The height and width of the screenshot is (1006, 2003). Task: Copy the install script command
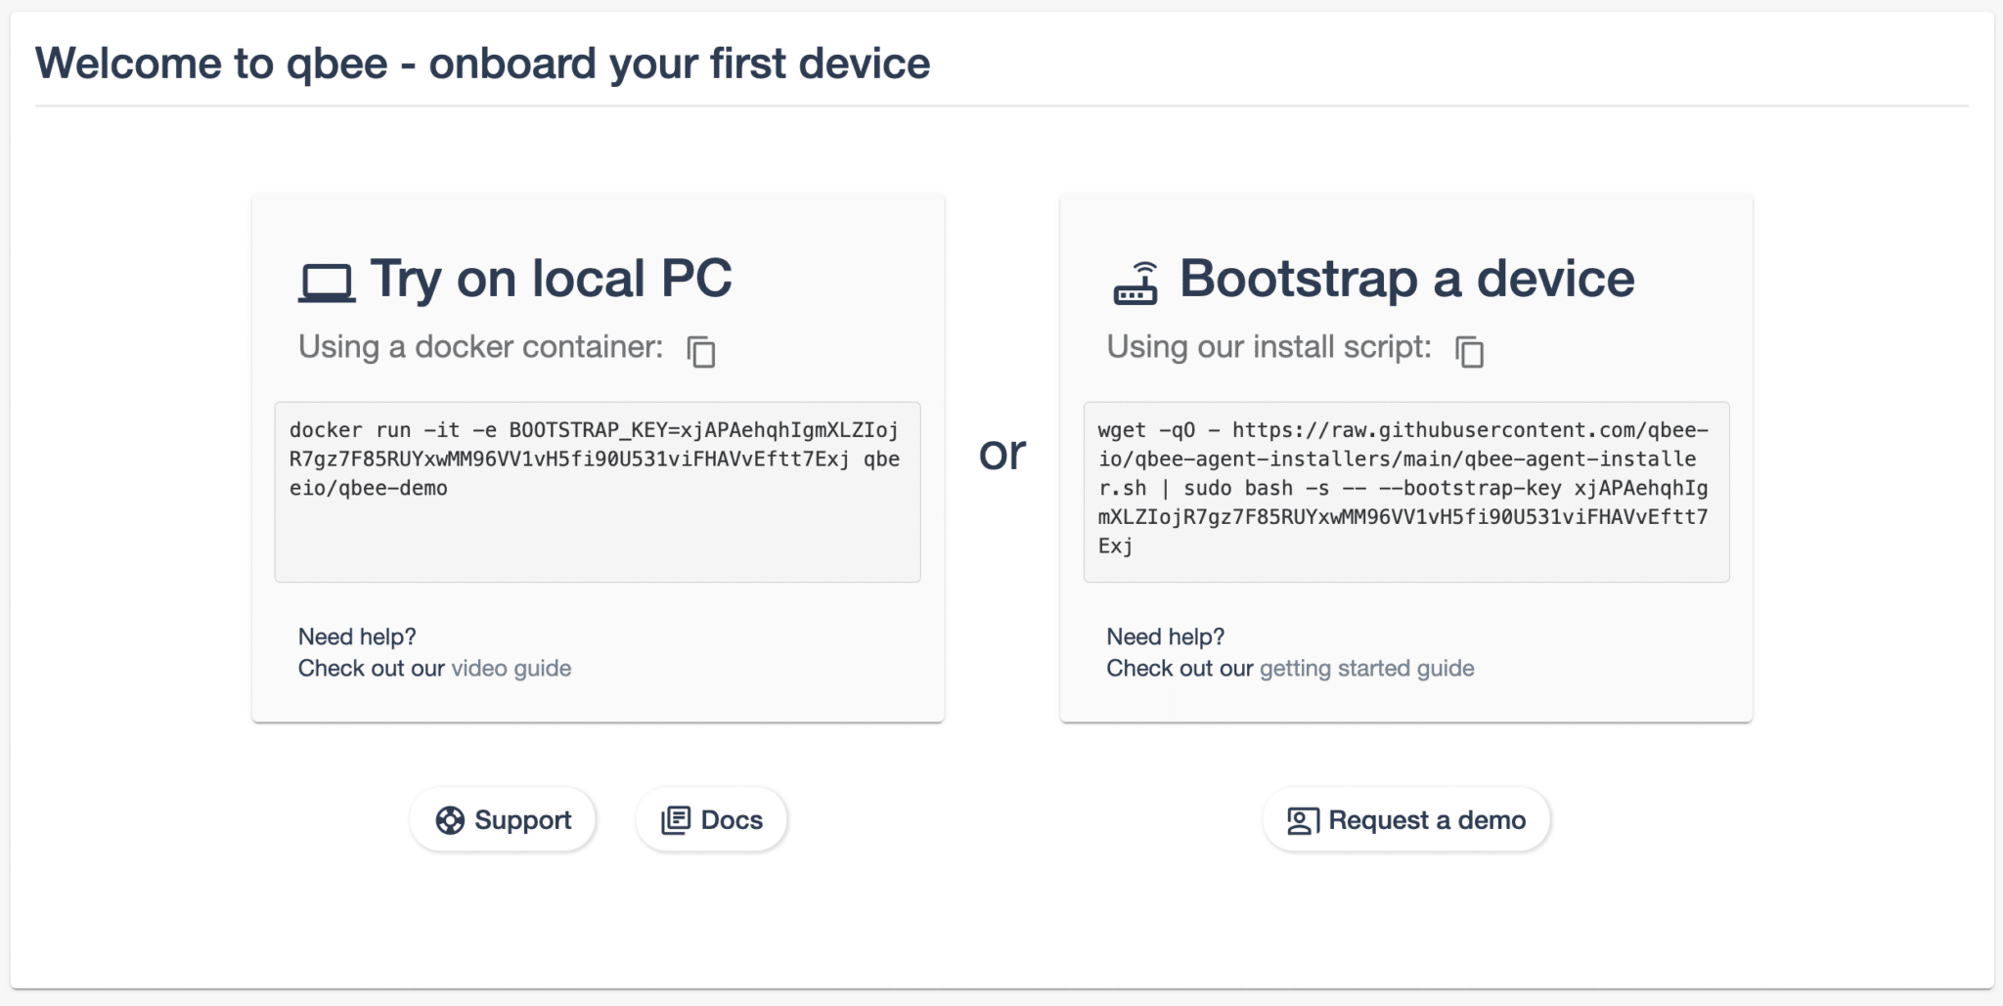tap(1470, 351)
